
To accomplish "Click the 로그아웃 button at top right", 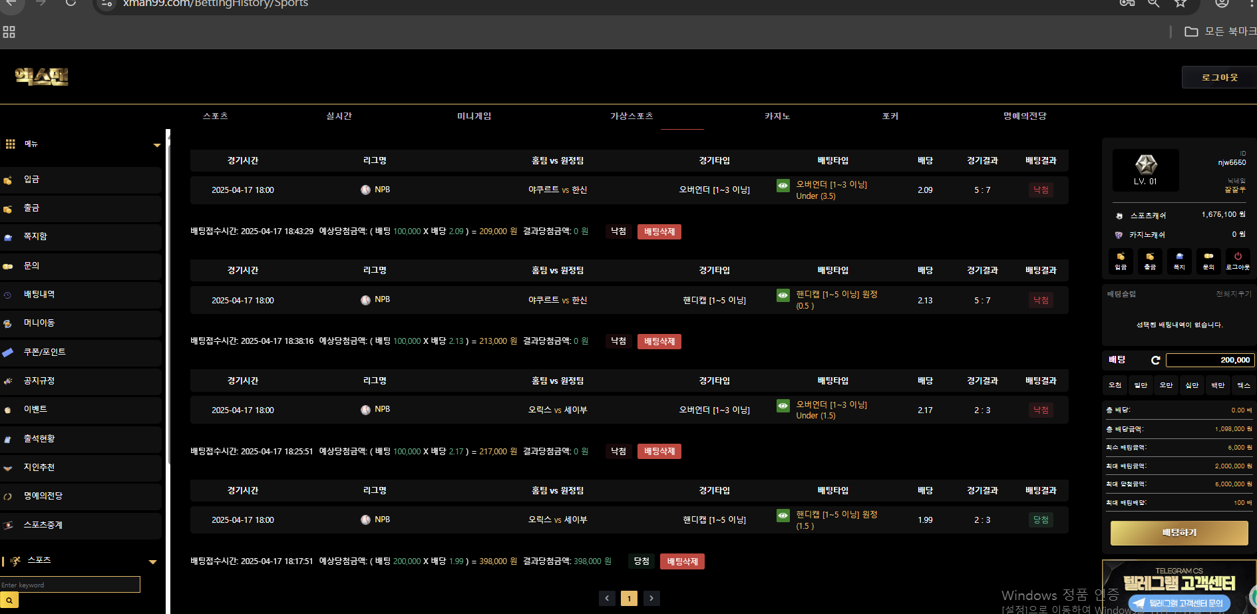I will [x=1219, y=77].
